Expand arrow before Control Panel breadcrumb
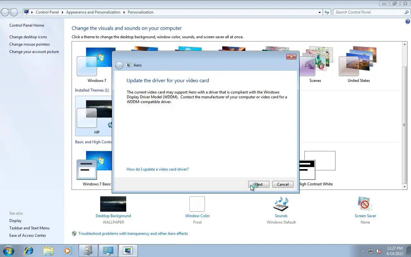This screenshot has height=257, width=411. 32,12
